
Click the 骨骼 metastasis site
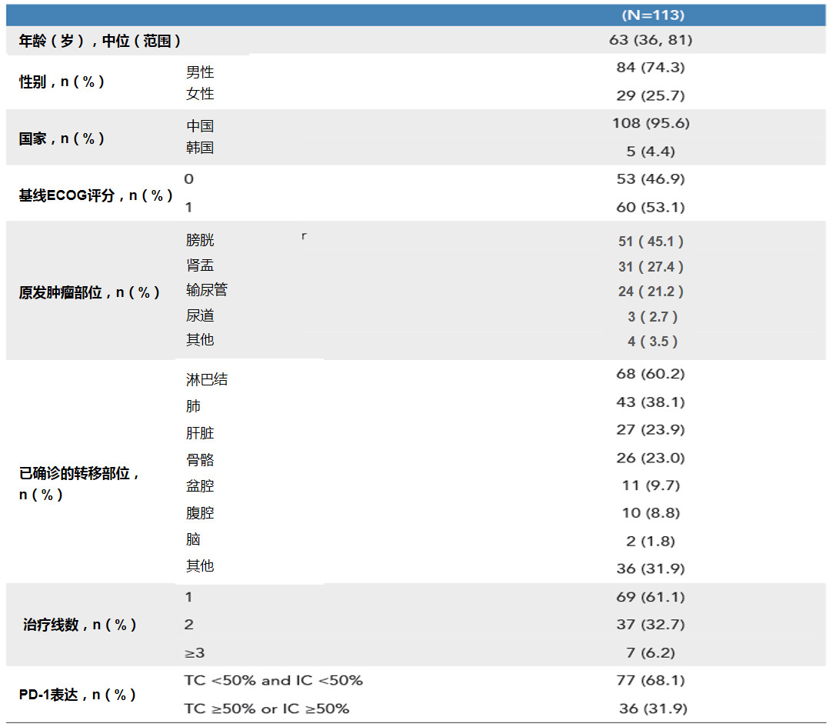pos(200,460)
